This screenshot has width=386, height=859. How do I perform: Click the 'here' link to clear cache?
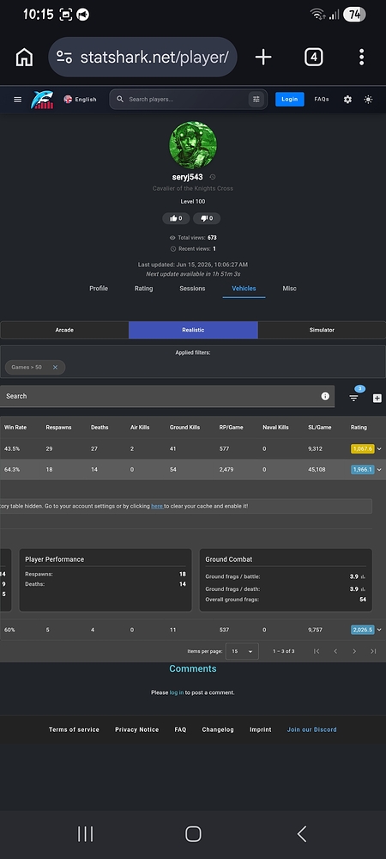(x=157, y=506)
